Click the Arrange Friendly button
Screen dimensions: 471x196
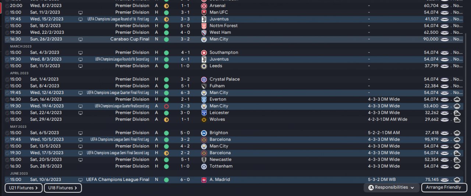(x=444, y=188)
